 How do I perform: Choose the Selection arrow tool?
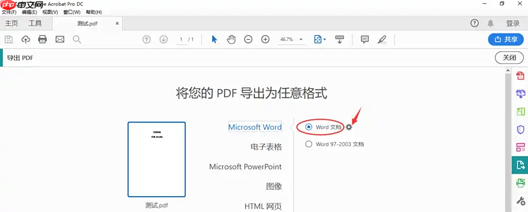214,39
